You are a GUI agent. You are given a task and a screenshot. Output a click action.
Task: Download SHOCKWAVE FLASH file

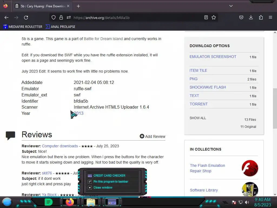click(x=207, y=87)
